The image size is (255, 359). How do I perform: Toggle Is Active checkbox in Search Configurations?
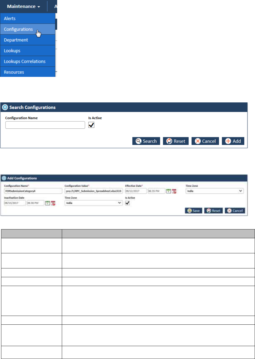point(91,125)
